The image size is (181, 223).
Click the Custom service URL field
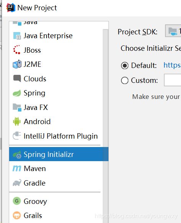173,80
